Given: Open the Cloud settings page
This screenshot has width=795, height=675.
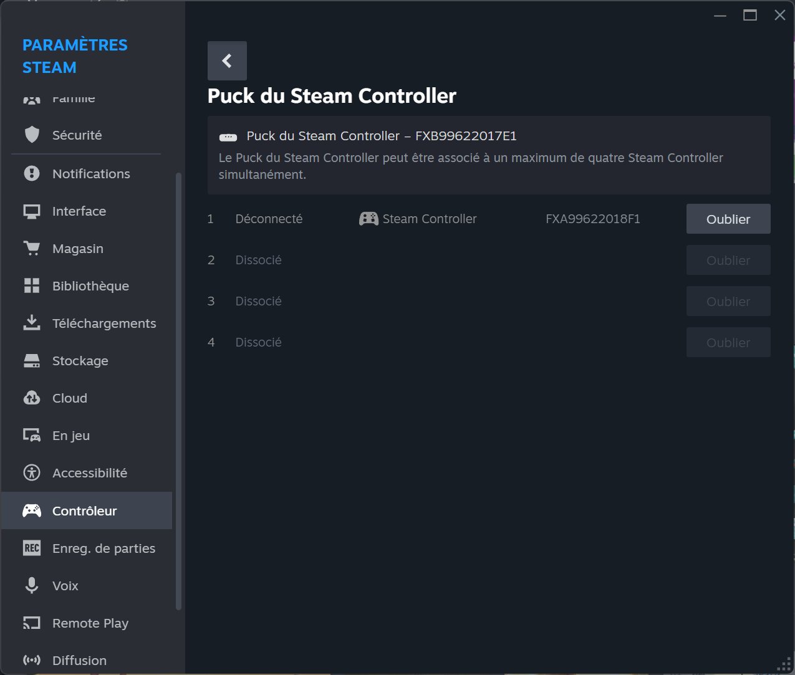Looking at the screenshot, I should [x=87, y=398].
